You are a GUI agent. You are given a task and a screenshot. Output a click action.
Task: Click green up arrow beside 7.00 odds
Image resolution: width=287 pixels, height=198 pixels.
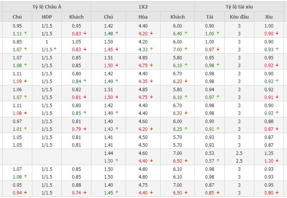click(186, 49)
